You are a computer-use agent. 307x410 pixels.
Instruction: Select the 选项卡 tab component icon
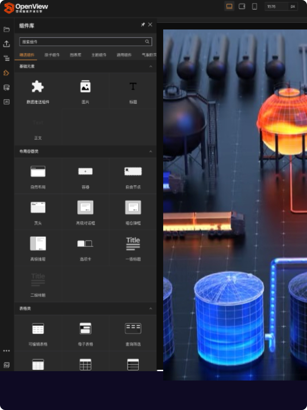(85, 244)
